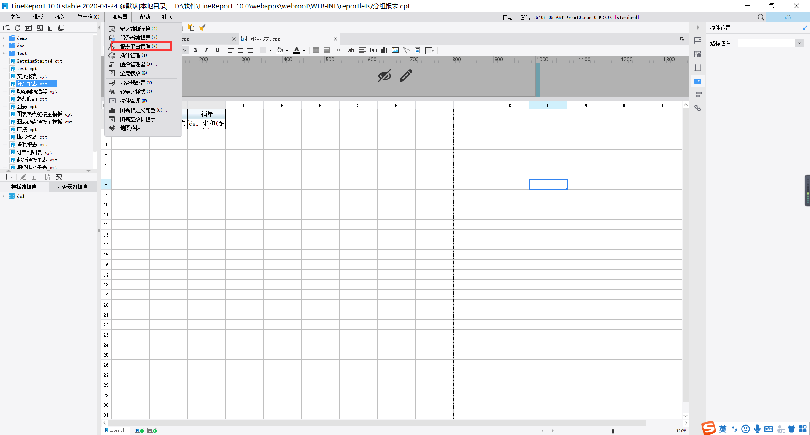Toggle parameter pane visibility eye icon

(384, 76)
